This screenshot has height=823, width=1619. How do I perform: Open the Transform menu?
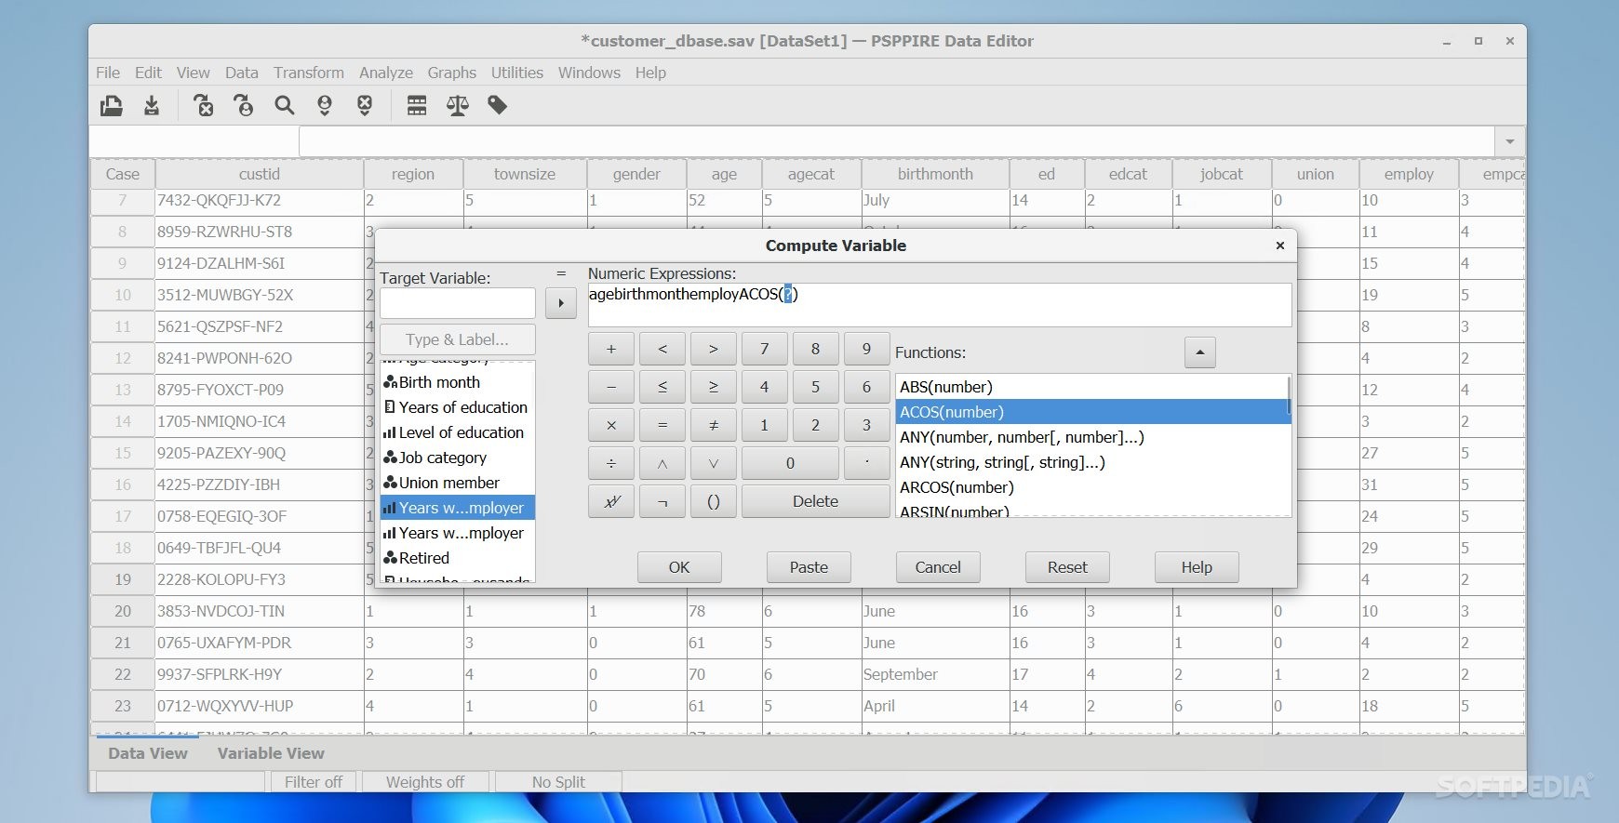click(x=309, y=73)
